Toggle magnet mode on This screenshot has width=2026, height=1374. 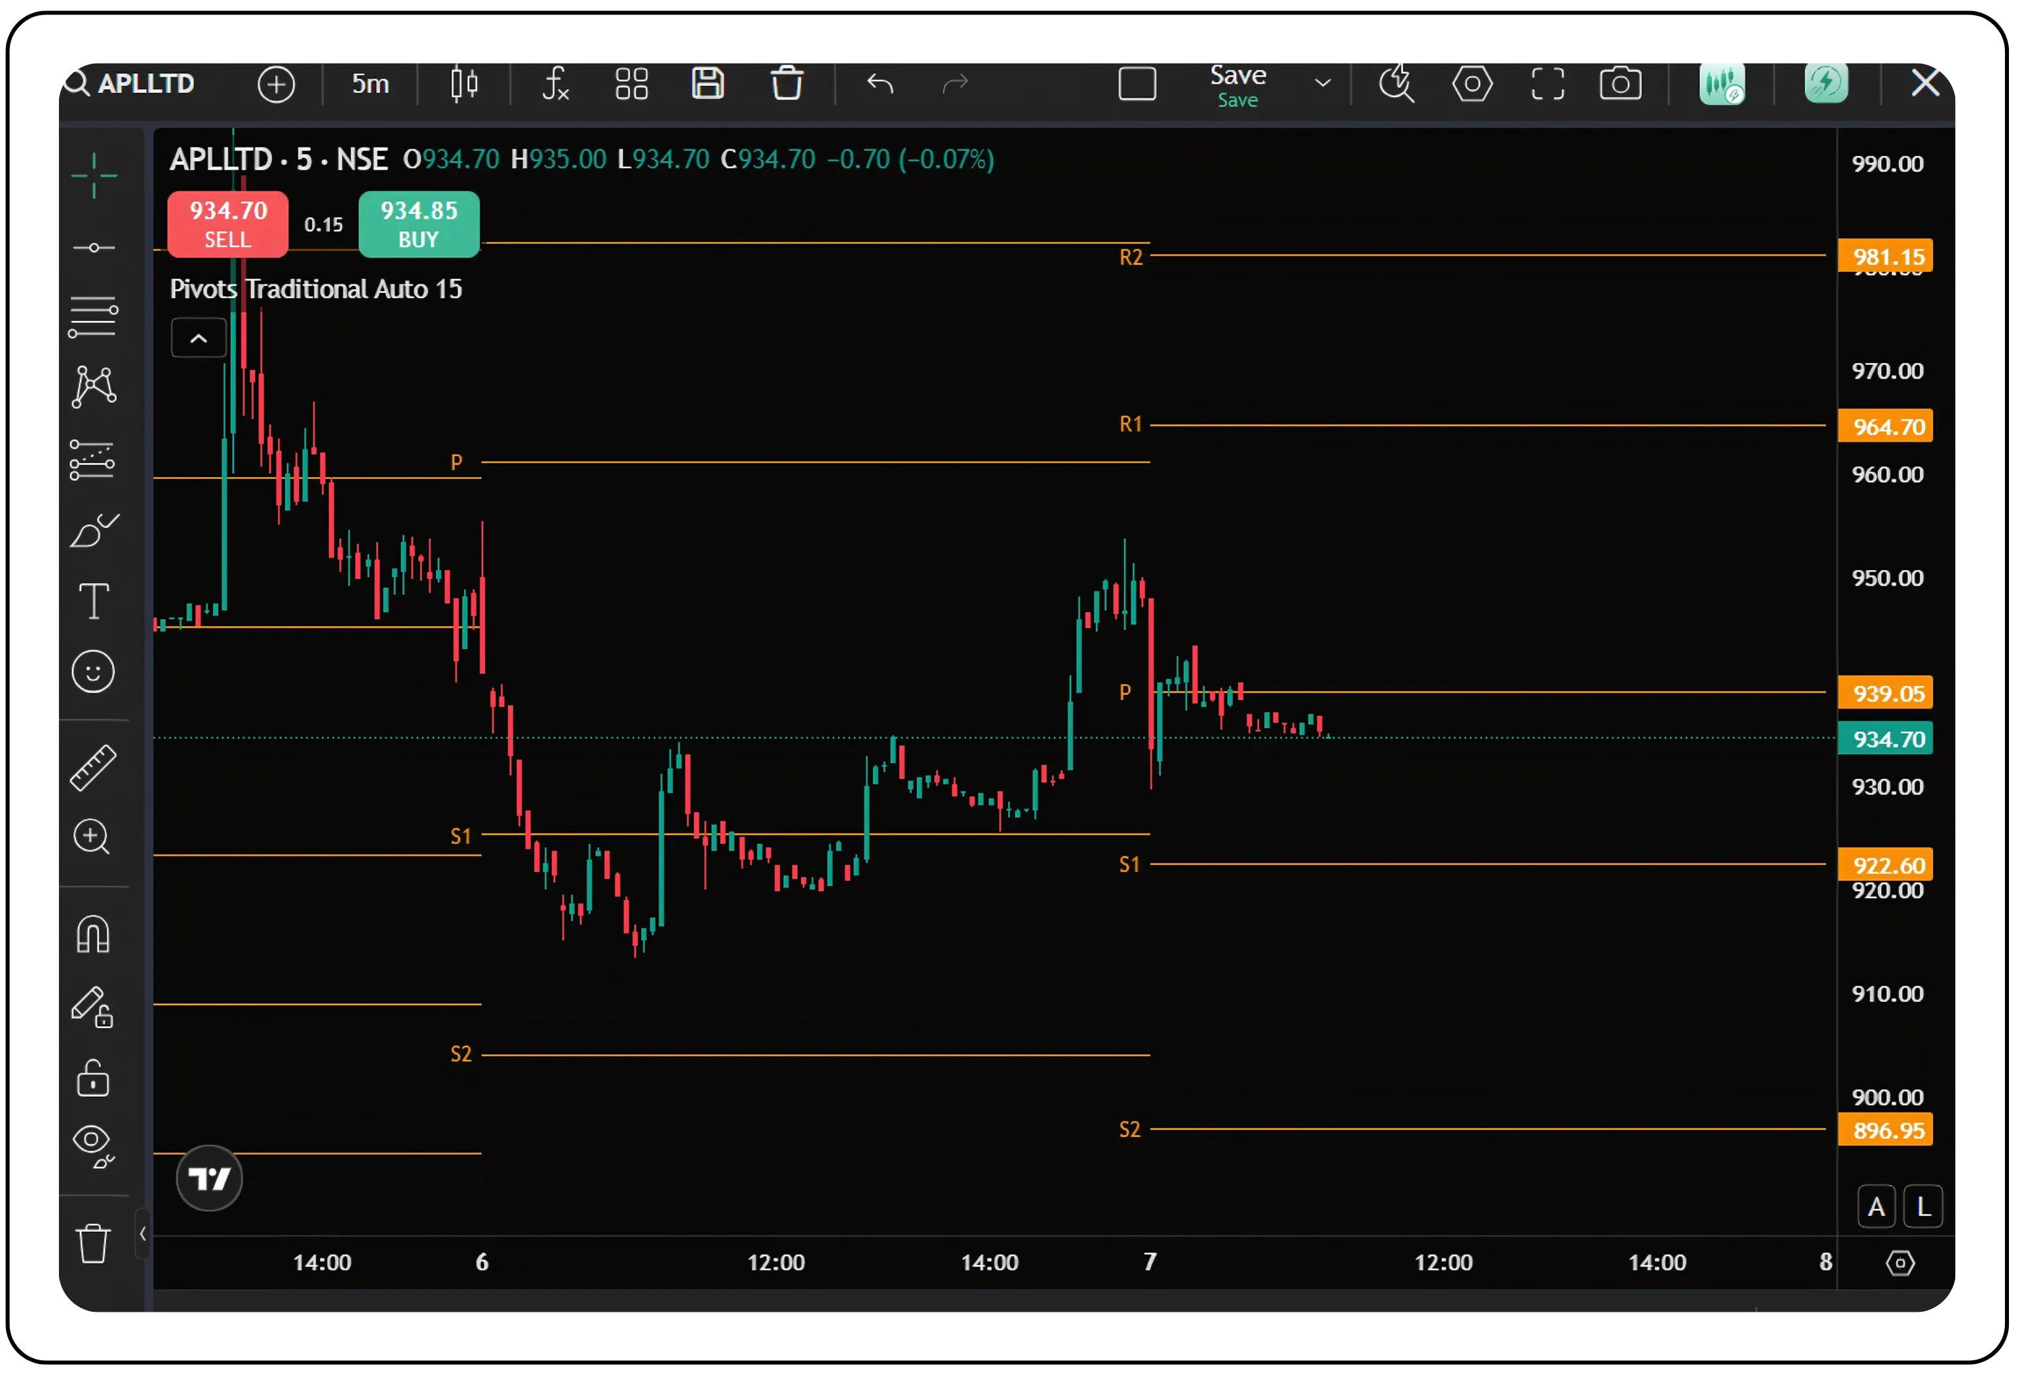[93, 934]
